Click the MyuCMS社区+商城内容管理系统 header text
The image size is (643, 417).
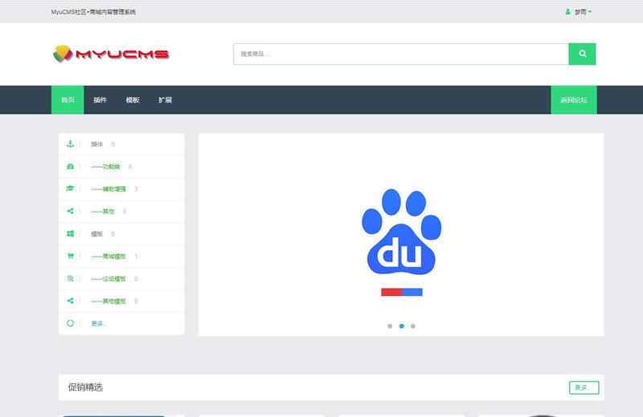[93, 12]
